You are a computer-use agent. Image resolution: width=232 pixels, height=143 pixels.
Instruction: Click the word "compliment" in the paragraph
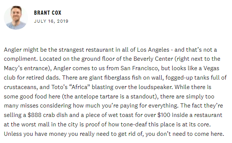point(20,59)
